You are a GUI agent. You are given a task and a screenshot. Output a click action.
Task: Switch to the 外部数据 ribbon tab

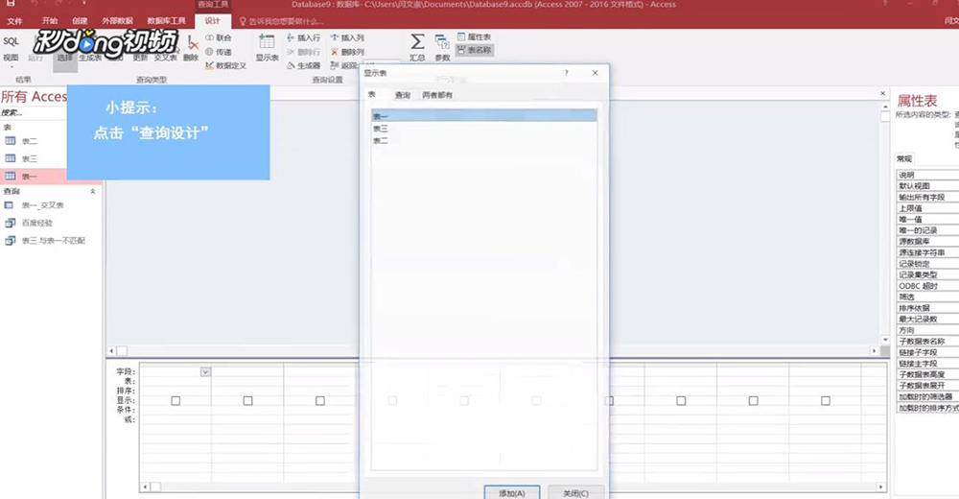[117, 21]
